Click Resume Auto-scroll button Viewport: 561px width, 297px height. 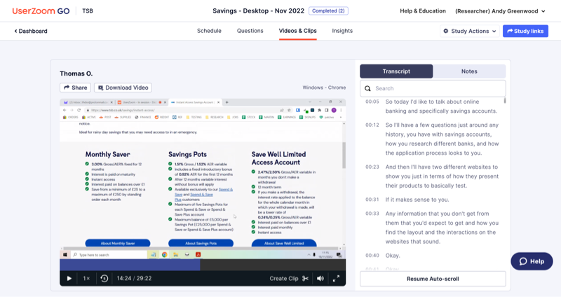pos(433,279)
